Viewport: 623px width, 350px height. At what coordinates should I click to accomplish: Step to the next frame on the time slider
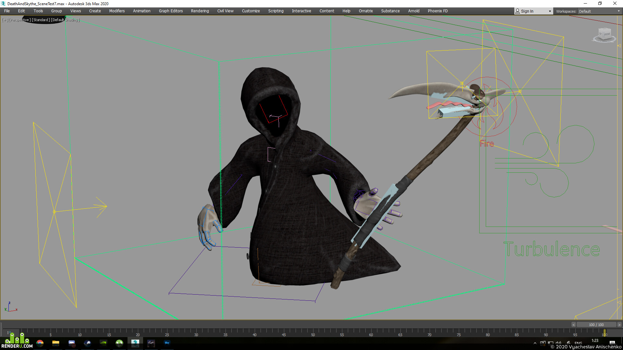619,325
